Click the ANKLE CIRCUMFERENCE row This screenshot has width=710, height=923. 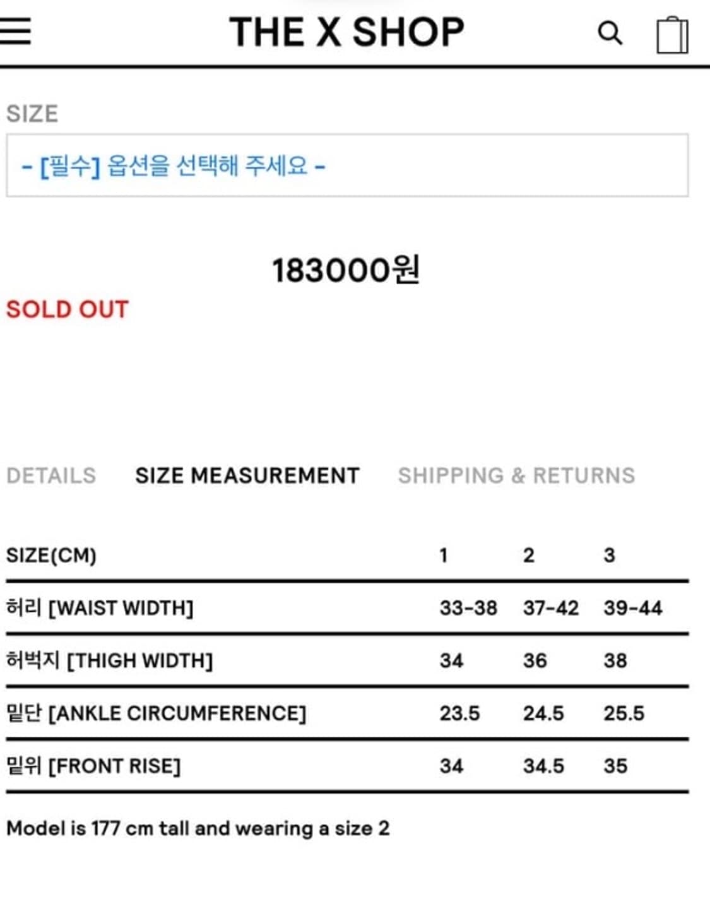[x=156, y=713]
